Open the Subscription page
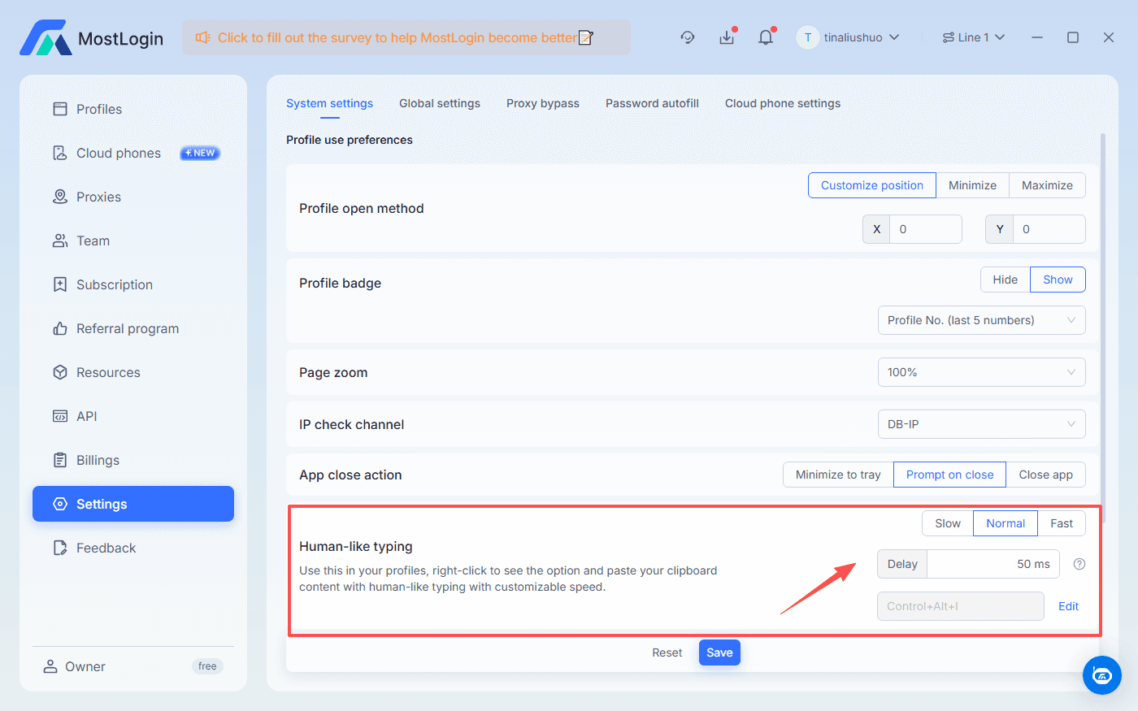 (x=114, y=284)
